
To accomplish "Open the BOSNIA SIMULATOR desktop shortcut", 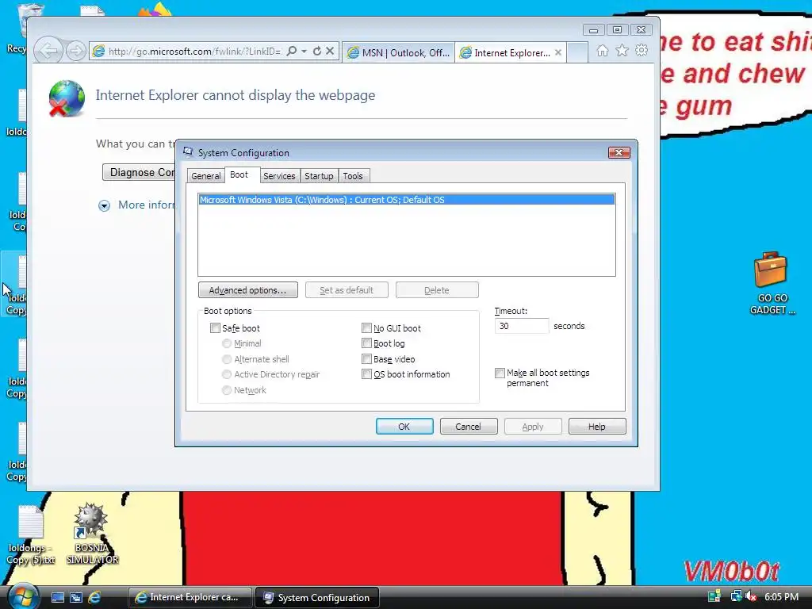I will [x=92, y=534].
